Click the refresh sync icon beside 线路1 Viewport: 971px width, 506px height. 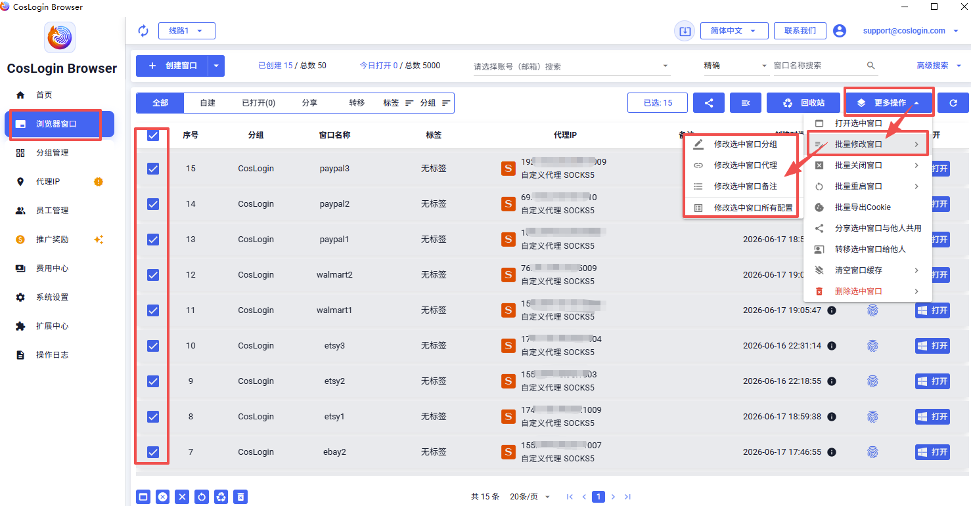pos(143,31)
